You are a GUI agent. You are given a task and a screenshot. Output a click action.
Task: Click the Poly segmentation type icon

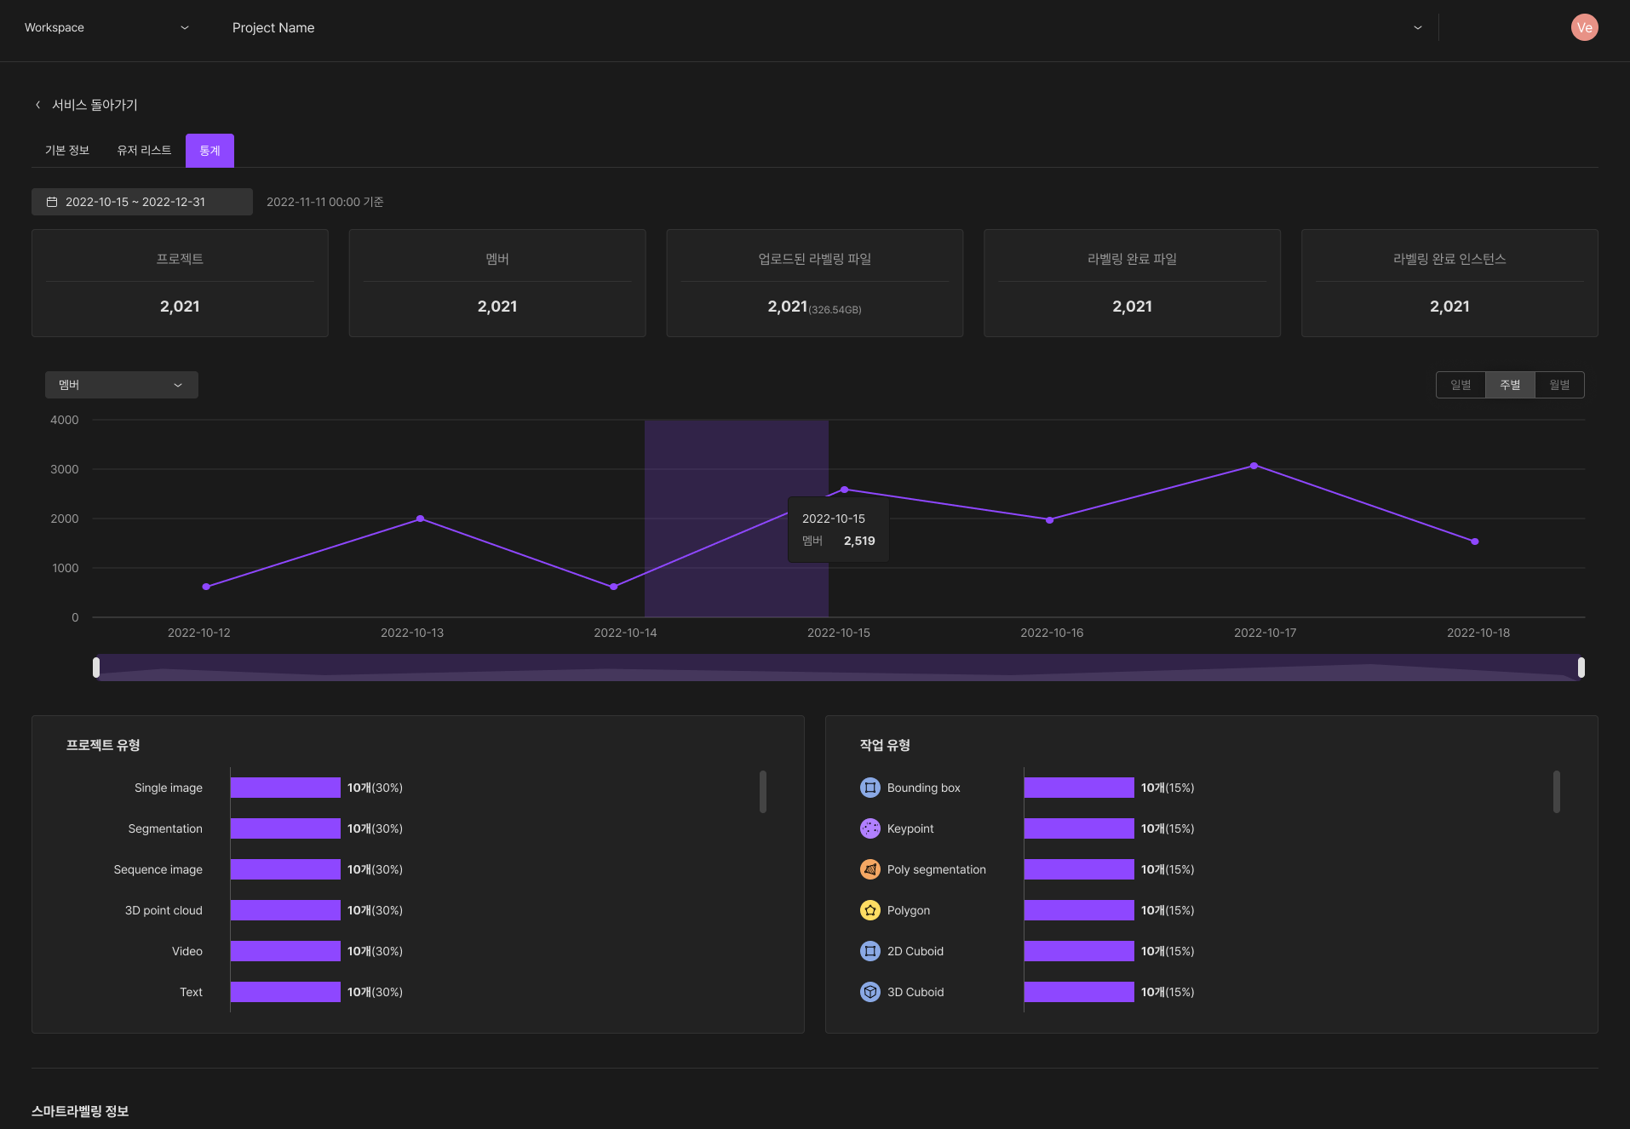click(870, 869)
